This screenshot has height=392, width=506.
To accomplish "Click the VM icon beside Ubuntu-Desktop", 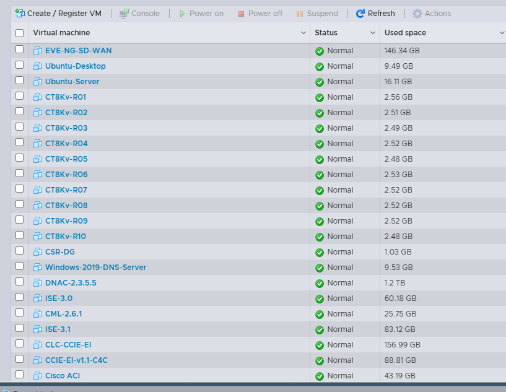I will point(38,66).
